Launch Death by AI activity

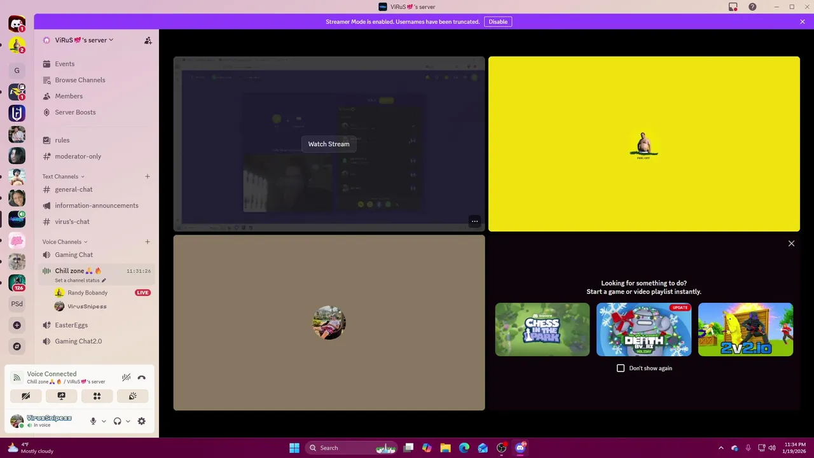[x=644, y=330]
